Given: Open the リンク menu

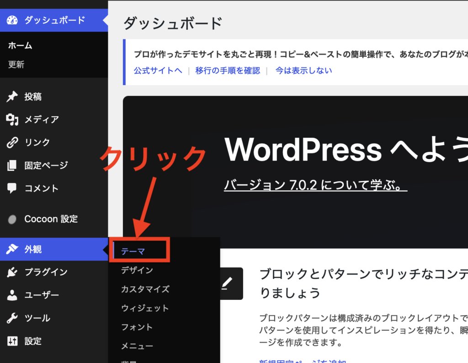Looking at the screenshot, I should pos(54,142).
